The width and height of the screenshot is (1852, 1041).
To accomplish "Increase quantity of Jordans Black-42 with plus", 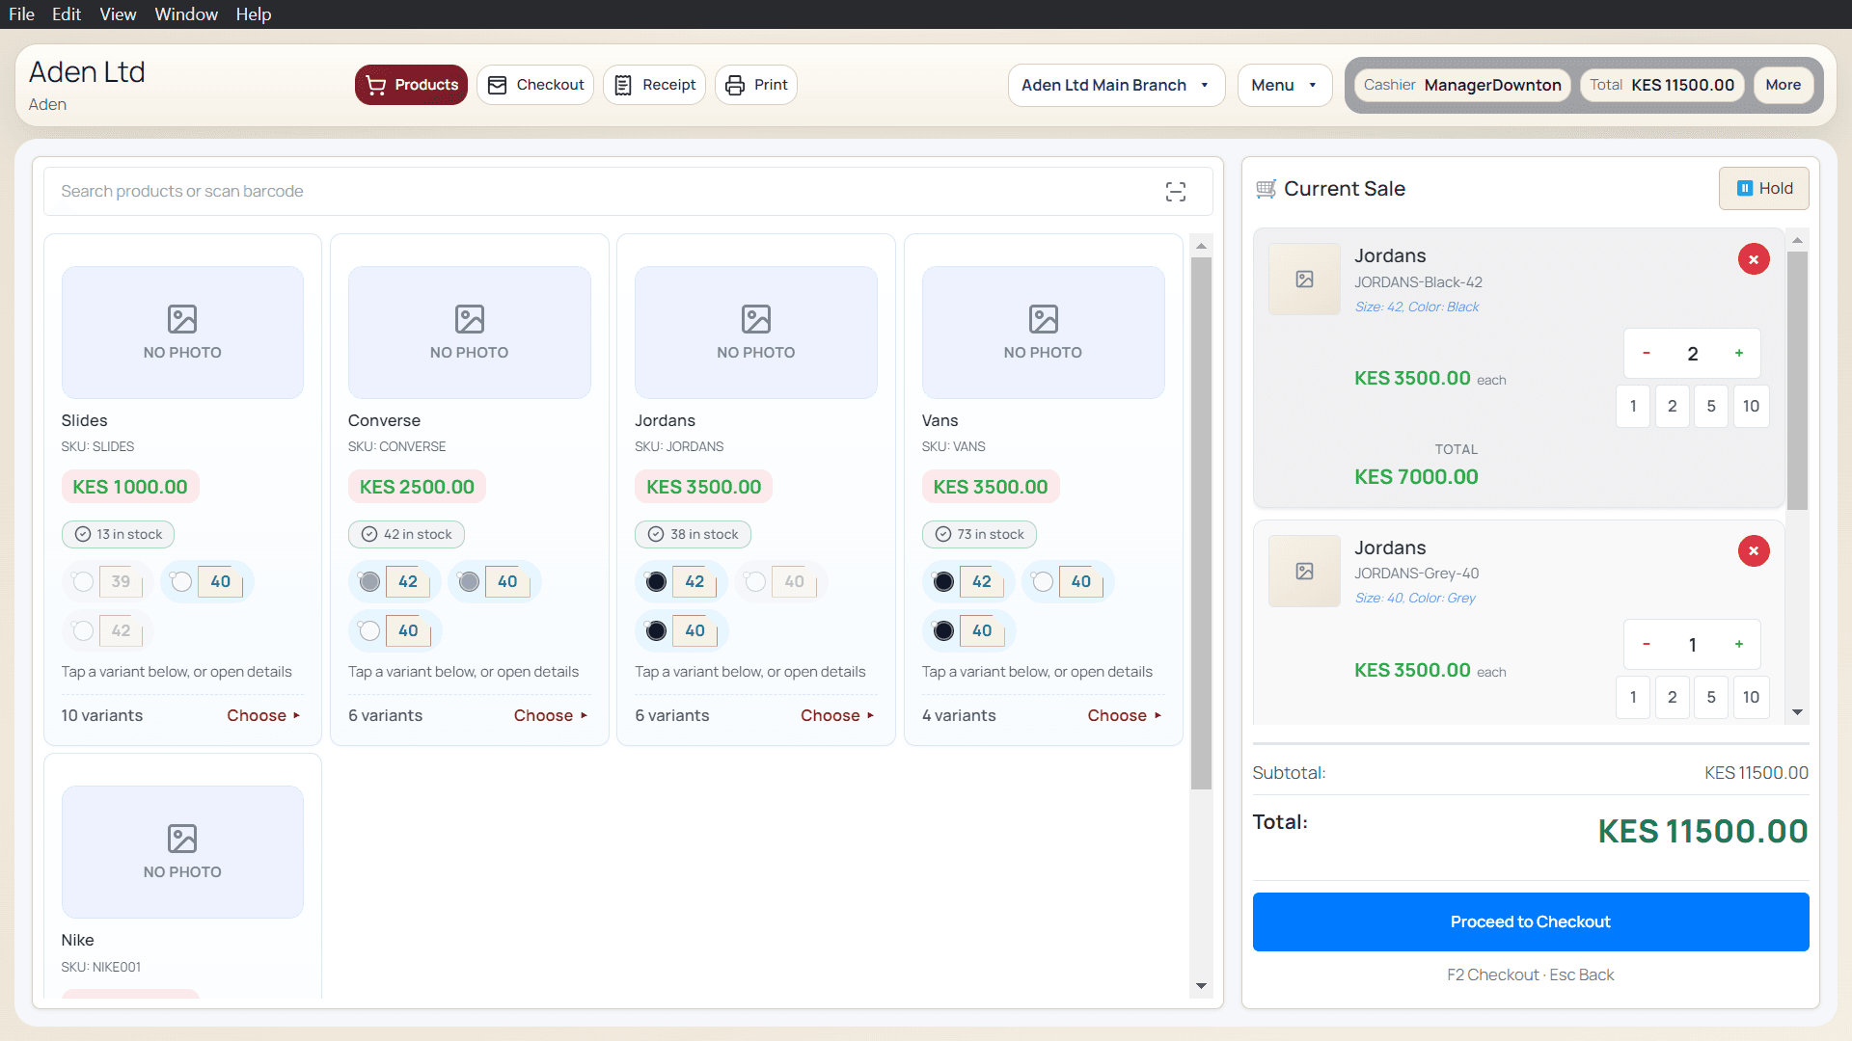I will click(x=1739, y=354).
